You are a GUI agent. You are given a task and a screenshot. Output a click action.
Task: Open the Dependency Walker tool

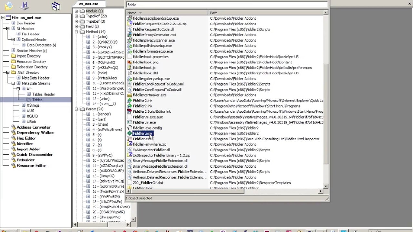(35, 133)
